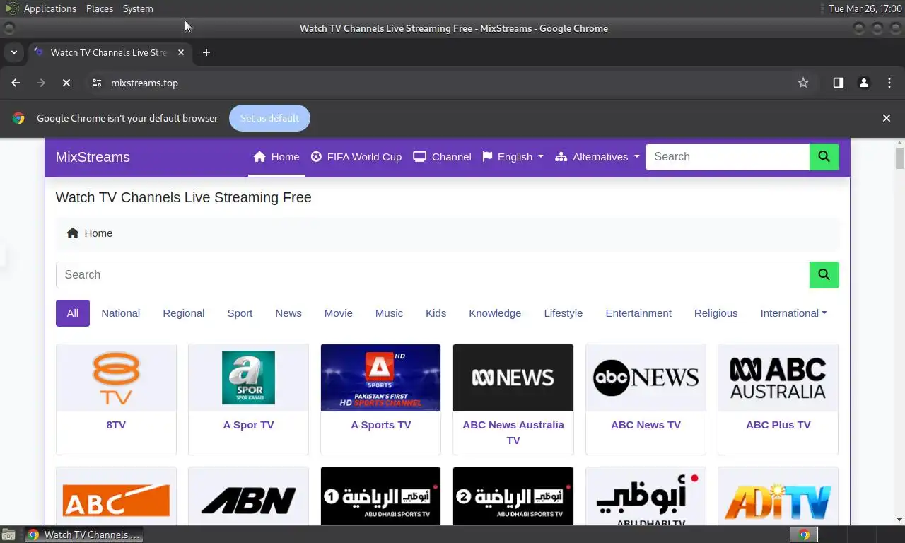Focus the wide Search input field
Image resolution: width=905 pixels, height=543 pixels.
(433, 275)
